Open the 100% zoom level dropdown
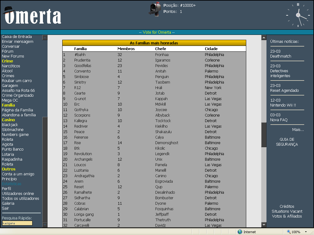 (x=306, y=232)
